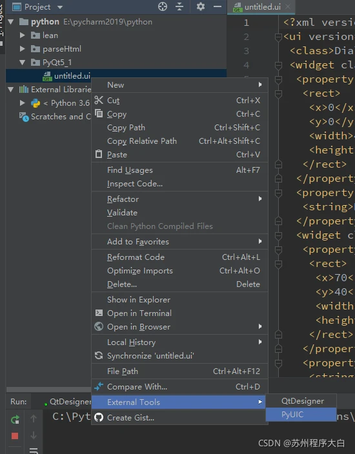Click the Open in Browser globe icon

[99, 326]
